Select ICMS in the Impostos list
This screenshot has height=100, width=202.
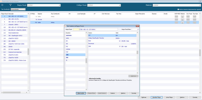pyautogui.click(x=75, y=38)
